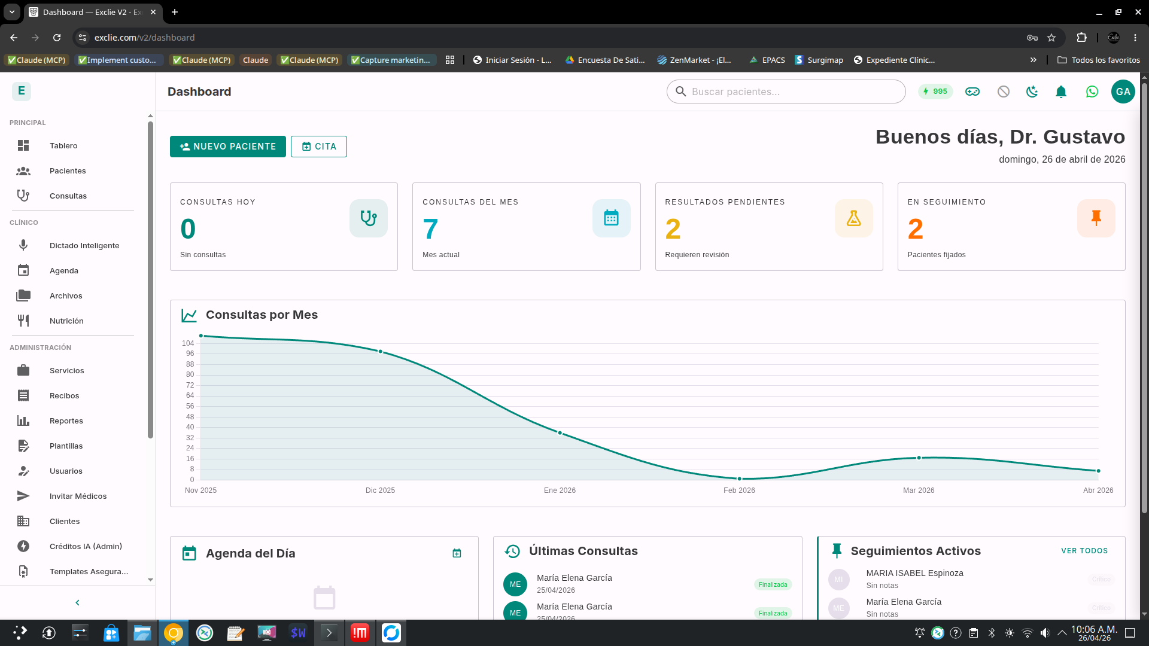Image resolution: width=1149 pixels, height=646 pixels.
Task: Click the Nutrición utensils icon
Action: (x=23, y=320)
